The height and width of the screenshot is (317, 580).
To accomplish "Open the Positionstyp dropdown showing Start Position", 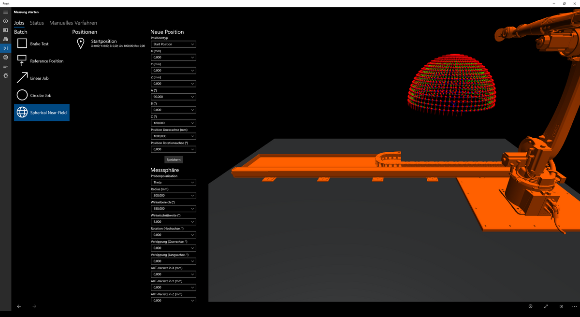I will tap(173, 44).
